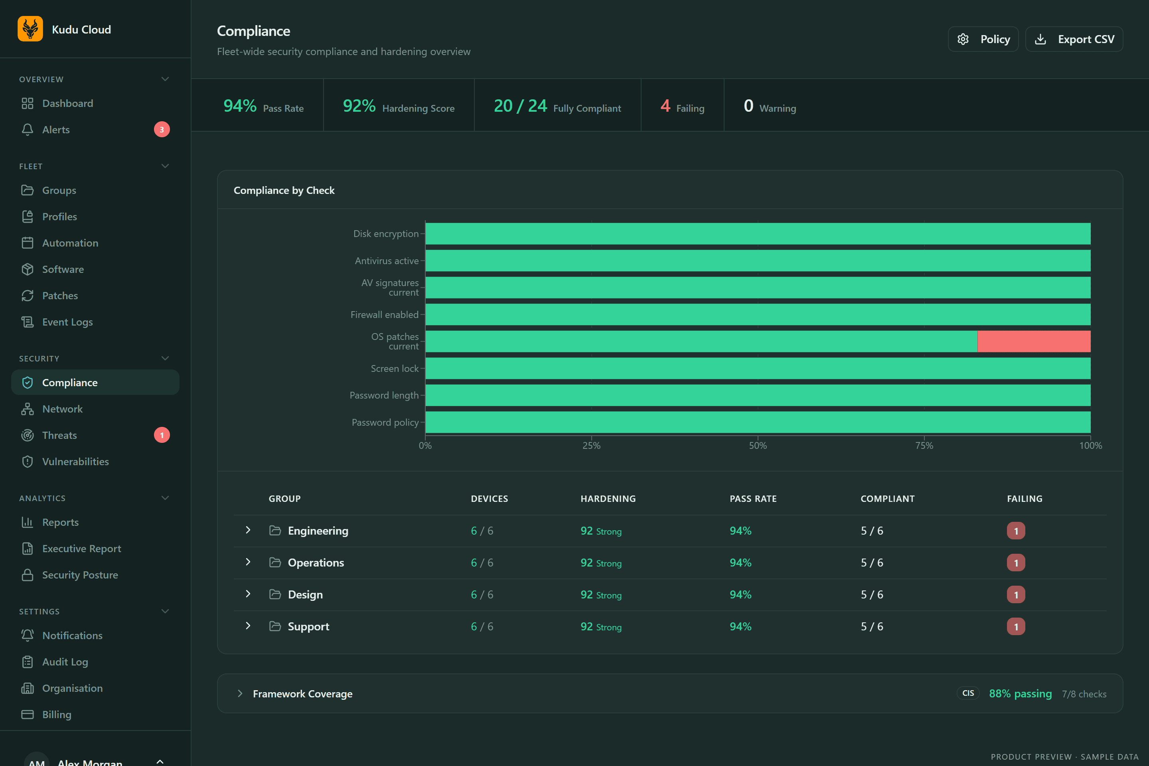
Task: Expand the Engineering group row
Action: point(248,530)
